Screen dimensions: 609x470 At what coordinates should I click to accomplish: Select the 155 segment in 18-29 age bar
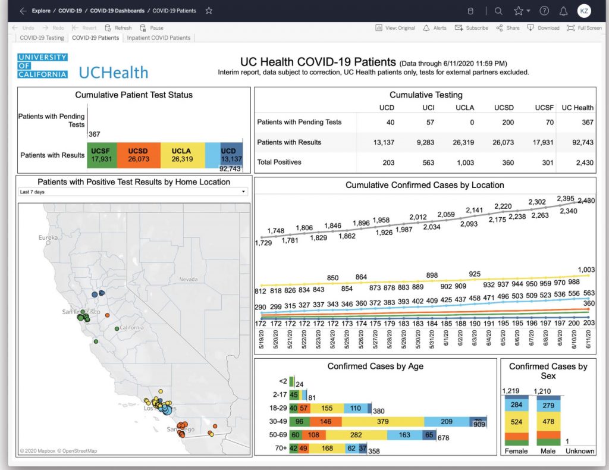[x=327, y=408]
